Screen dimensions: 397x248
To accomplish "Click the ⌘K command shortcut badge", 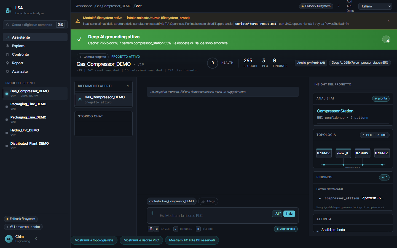I will click(x=60, y=25).
